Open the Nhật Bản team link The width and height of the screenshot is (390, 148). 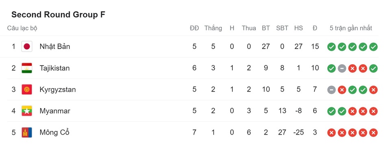55,46
